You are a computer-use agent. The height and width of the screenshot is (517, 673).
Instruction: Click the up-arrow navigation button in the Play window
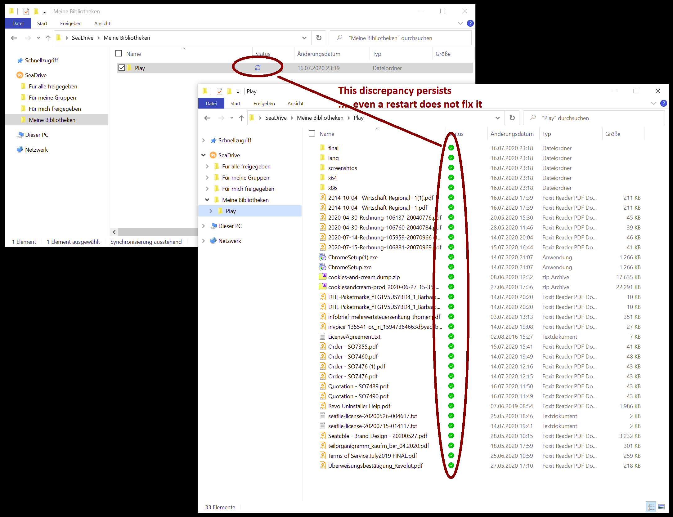point(241,118)
